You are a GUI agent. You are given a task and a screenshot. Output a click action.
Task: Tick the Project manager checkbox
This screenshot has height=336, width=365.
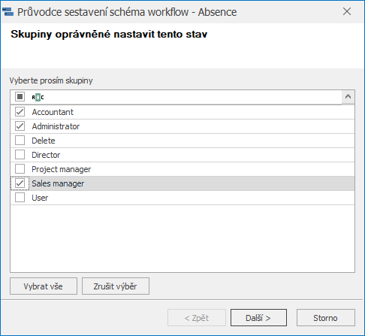tap(20, 169)
